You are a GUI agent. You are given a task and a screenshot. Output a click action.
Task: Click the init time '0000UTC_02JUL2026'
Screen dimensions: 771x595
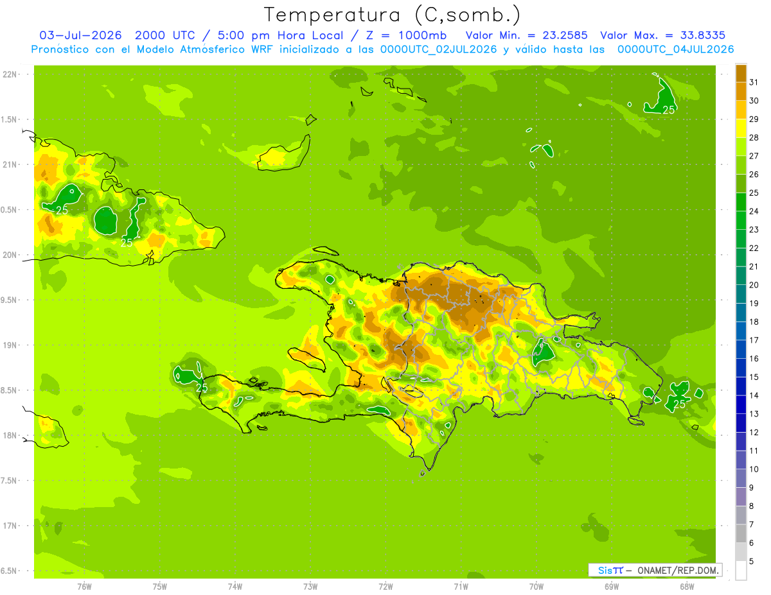[439, 49]
